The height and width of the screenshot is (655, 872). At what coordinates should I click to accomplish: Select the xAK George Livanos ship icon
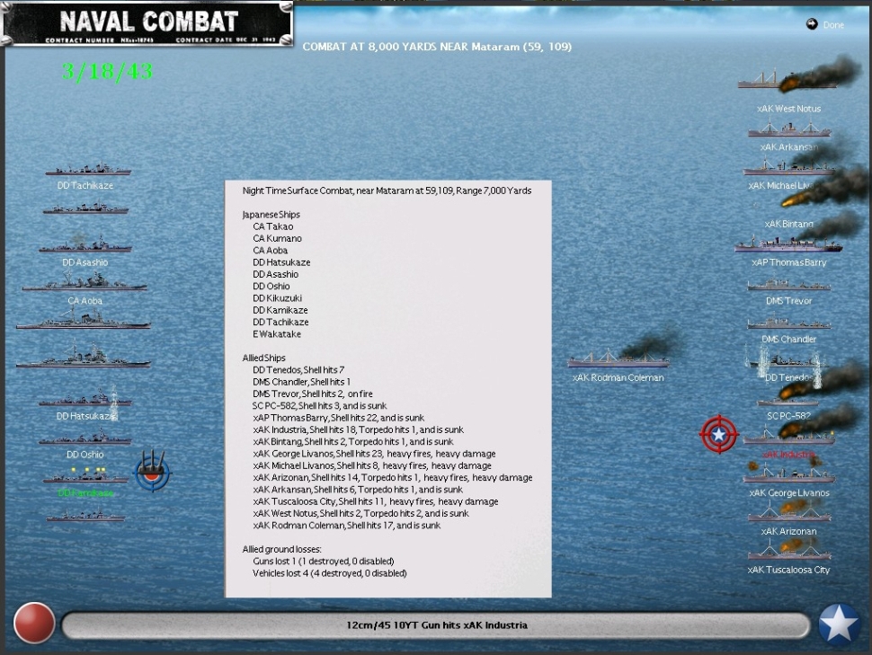click(x=788, y=475)
